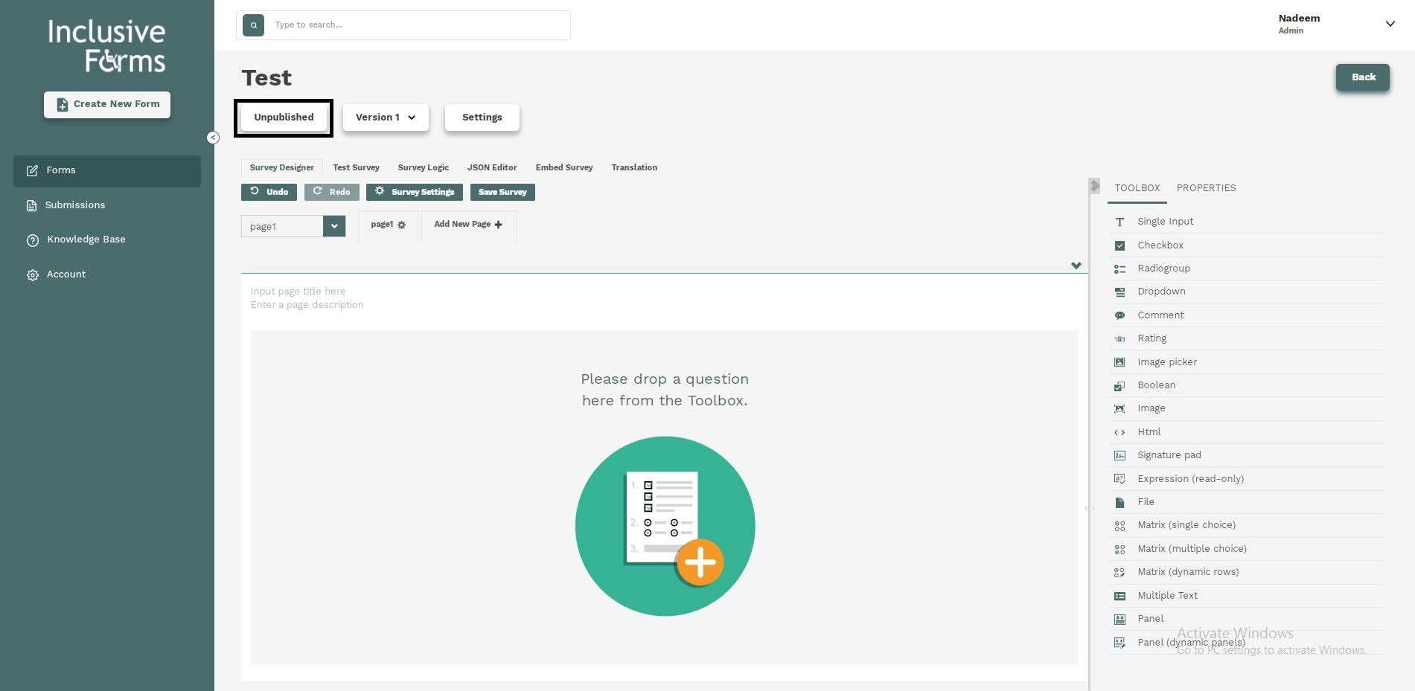Viewport: 1415px width, 691px height.
Task: Switch to the Properties panel tab
Action: point(1206,188)
